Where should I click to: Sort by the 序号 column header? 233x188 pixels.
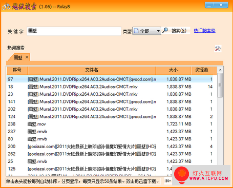coord(17,70)
